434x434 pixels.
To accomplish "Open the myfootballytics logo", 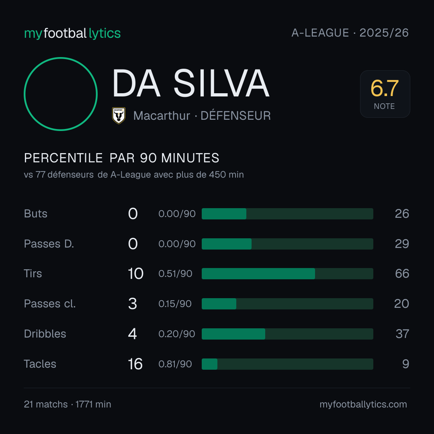I will pyautogui.click(x=72, y=33).
